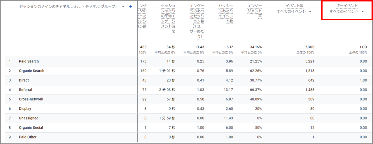
Task: Expand the イベント数 'すべてのイベント' dropdown
Action: (x=309, y=12)
